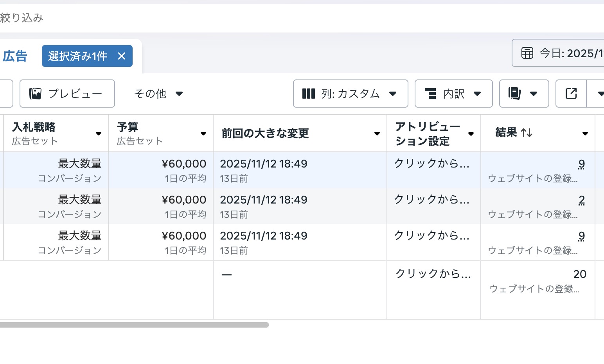Open the 内訳 breakdown dropdown

(453, 94)
